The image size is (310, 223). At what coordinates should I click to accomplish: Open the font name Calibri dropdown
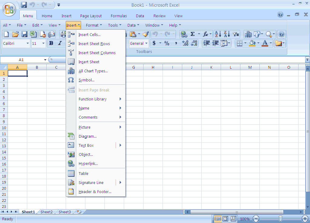click(x=28, y=44)
